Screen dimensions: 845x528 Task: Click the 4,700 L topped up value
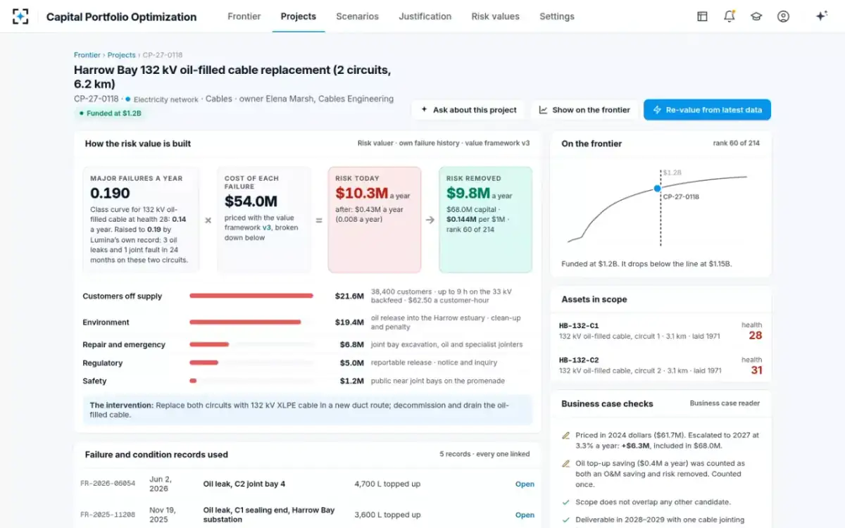pyautogui.click(x=387, y=484)
